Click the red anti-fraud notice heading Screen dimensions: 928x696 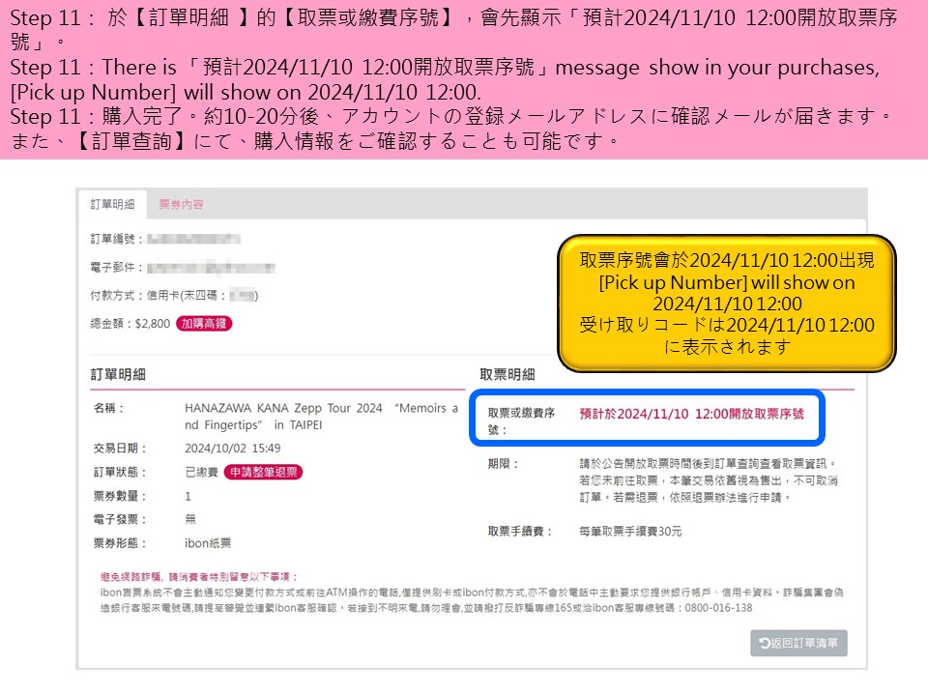tap(199, 576)
